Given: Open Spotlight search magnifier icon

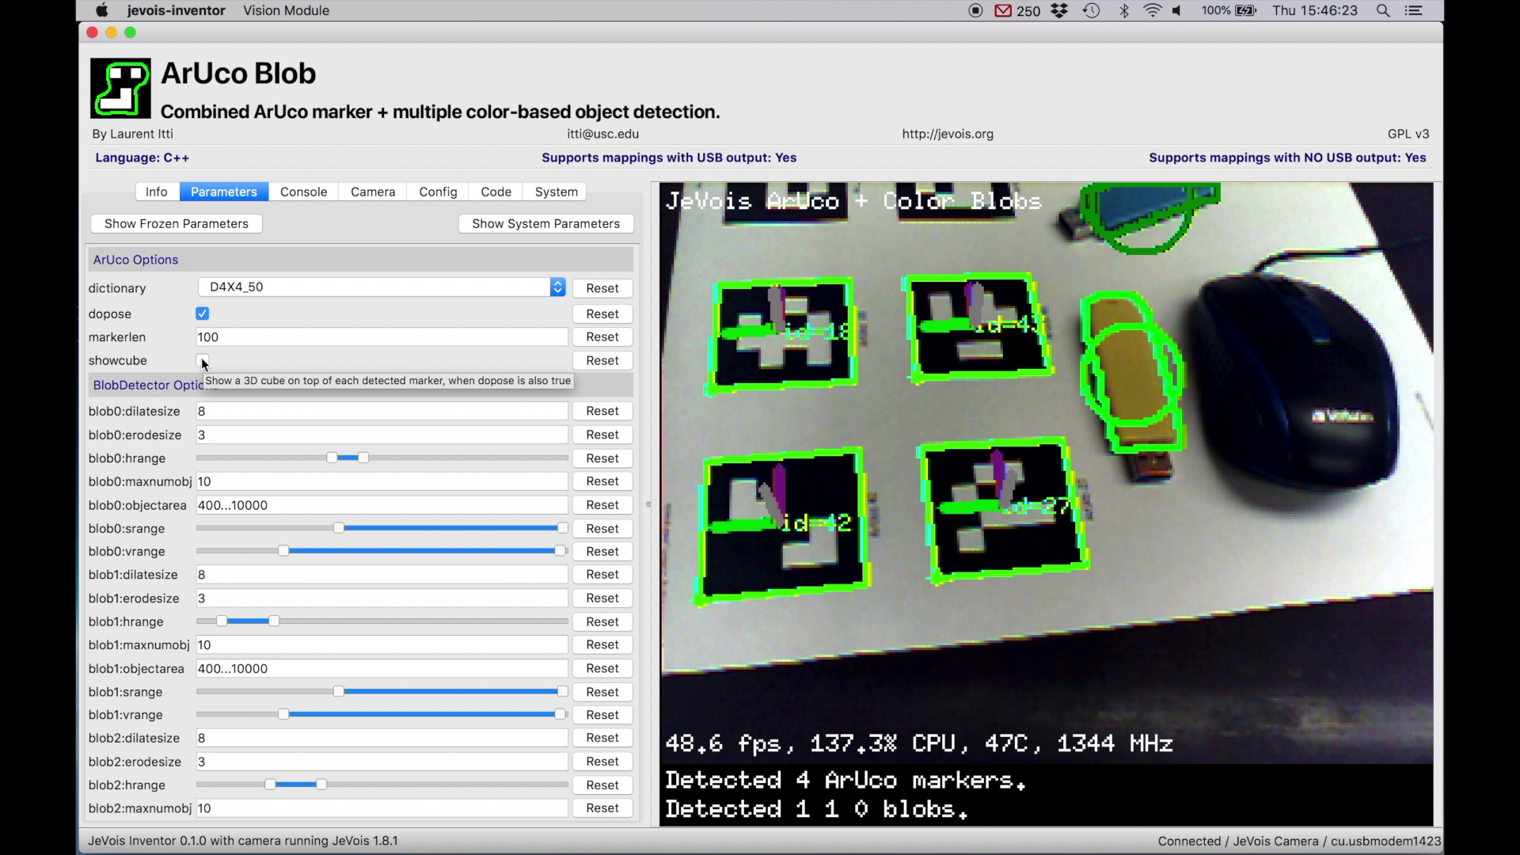Looking at the screenshot, I should tap(1383, 10).
